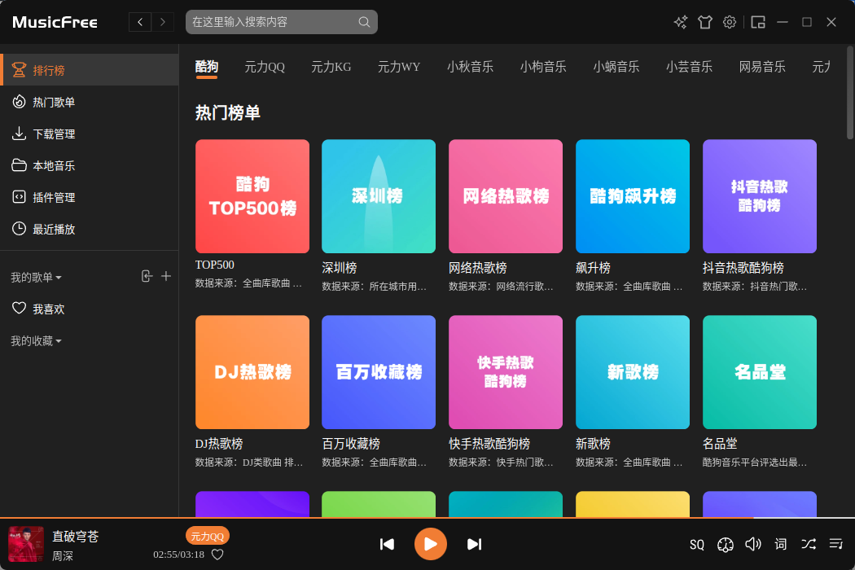Click the search magnifier icon
The width and height of the screenshot is (855, 570).
[364, 22]
